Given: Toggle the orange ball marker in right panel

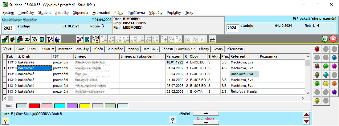Looking at the screenshot, I should (x=334, y=83).
